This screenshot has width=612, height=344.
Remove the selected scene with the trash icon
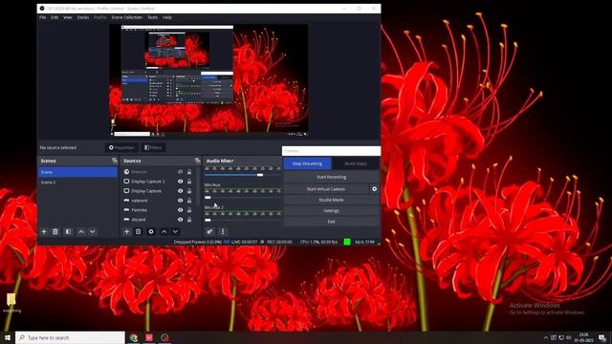tap(55, 231)
